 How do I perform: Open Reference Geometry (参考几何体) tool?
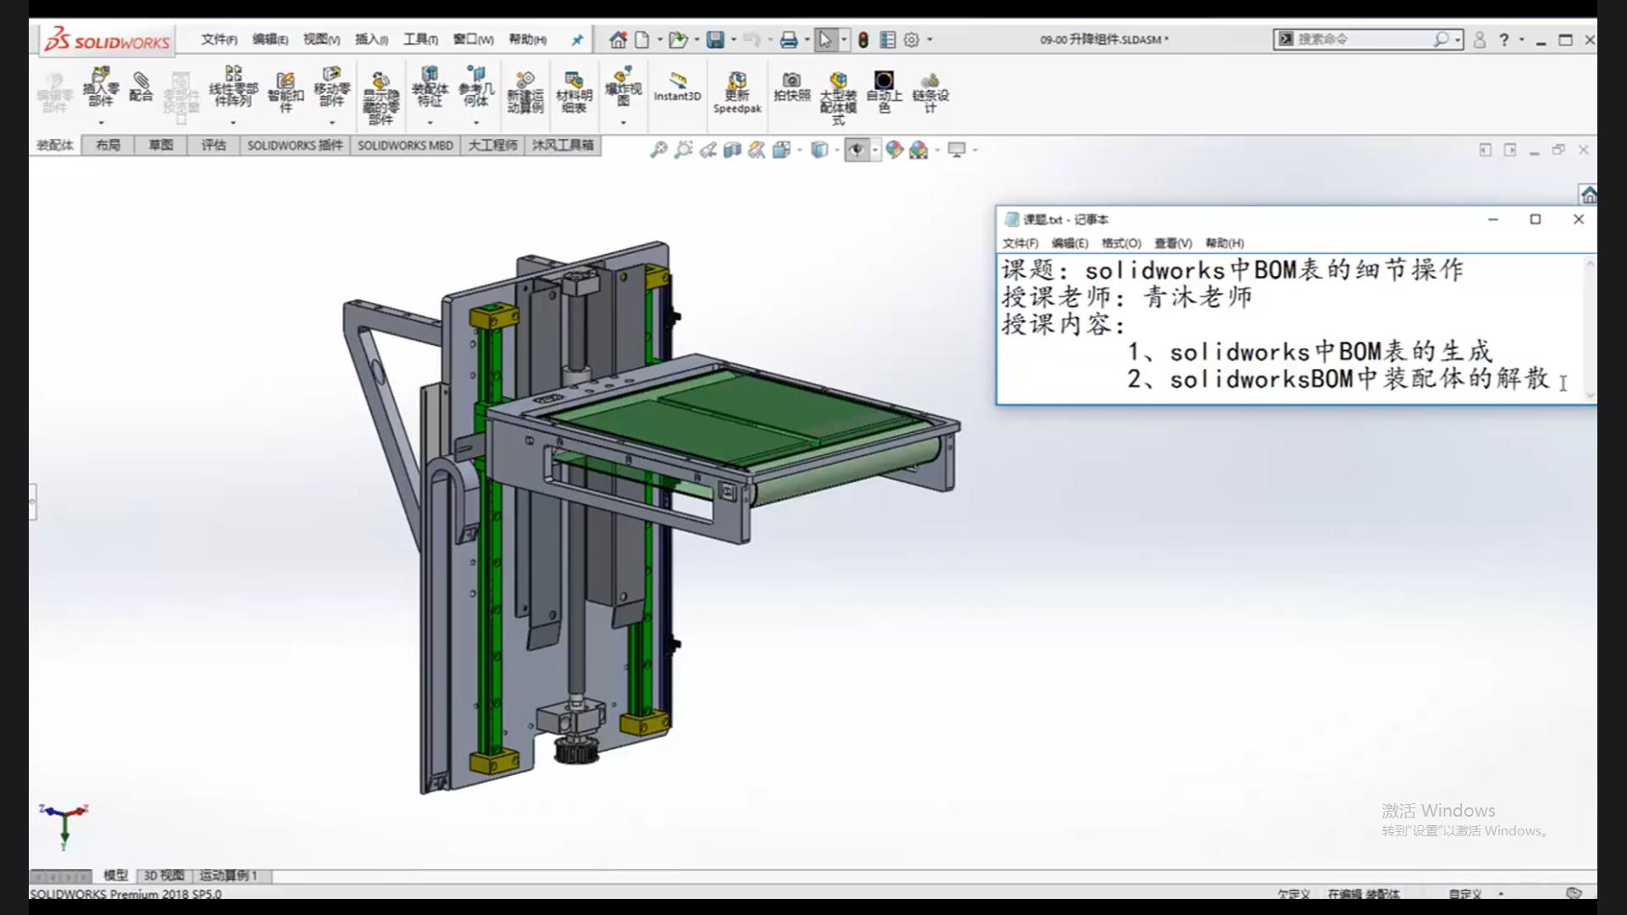click(x=476, y=86)
